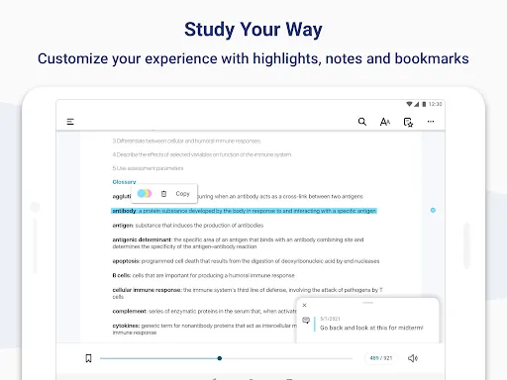Bookmark this page with the bookmark icon
507x380 pixels.
point(88,358)
